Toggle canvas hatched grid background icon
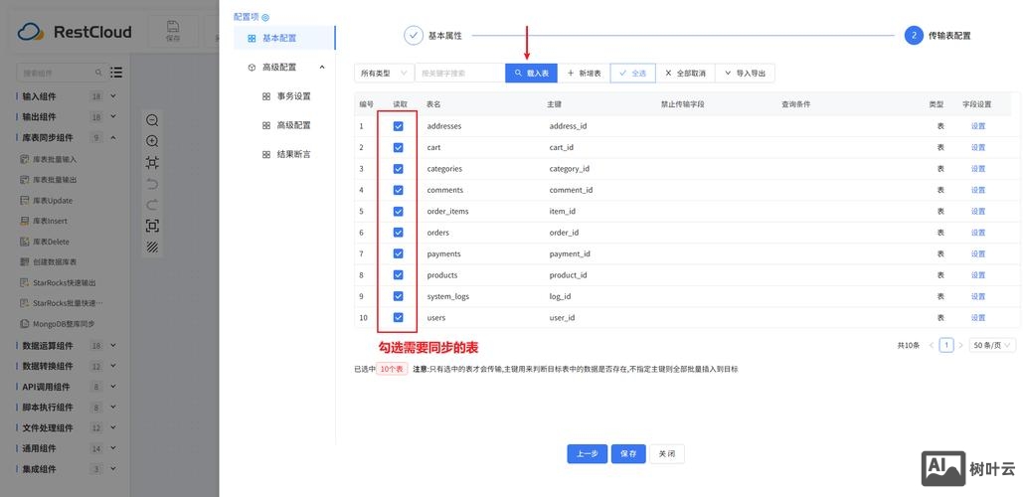The height and width of the screenshot is (497, 1023). 152,247
